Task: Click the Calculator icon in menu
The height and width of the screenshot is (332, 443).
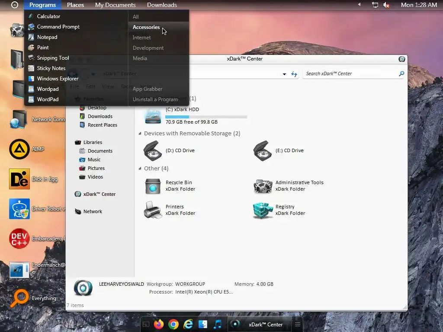Action: (x=31, y=16)
